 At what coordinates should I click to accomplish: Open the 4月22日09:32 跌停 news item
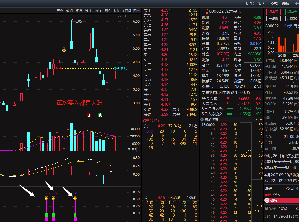[x=282, y=181]
